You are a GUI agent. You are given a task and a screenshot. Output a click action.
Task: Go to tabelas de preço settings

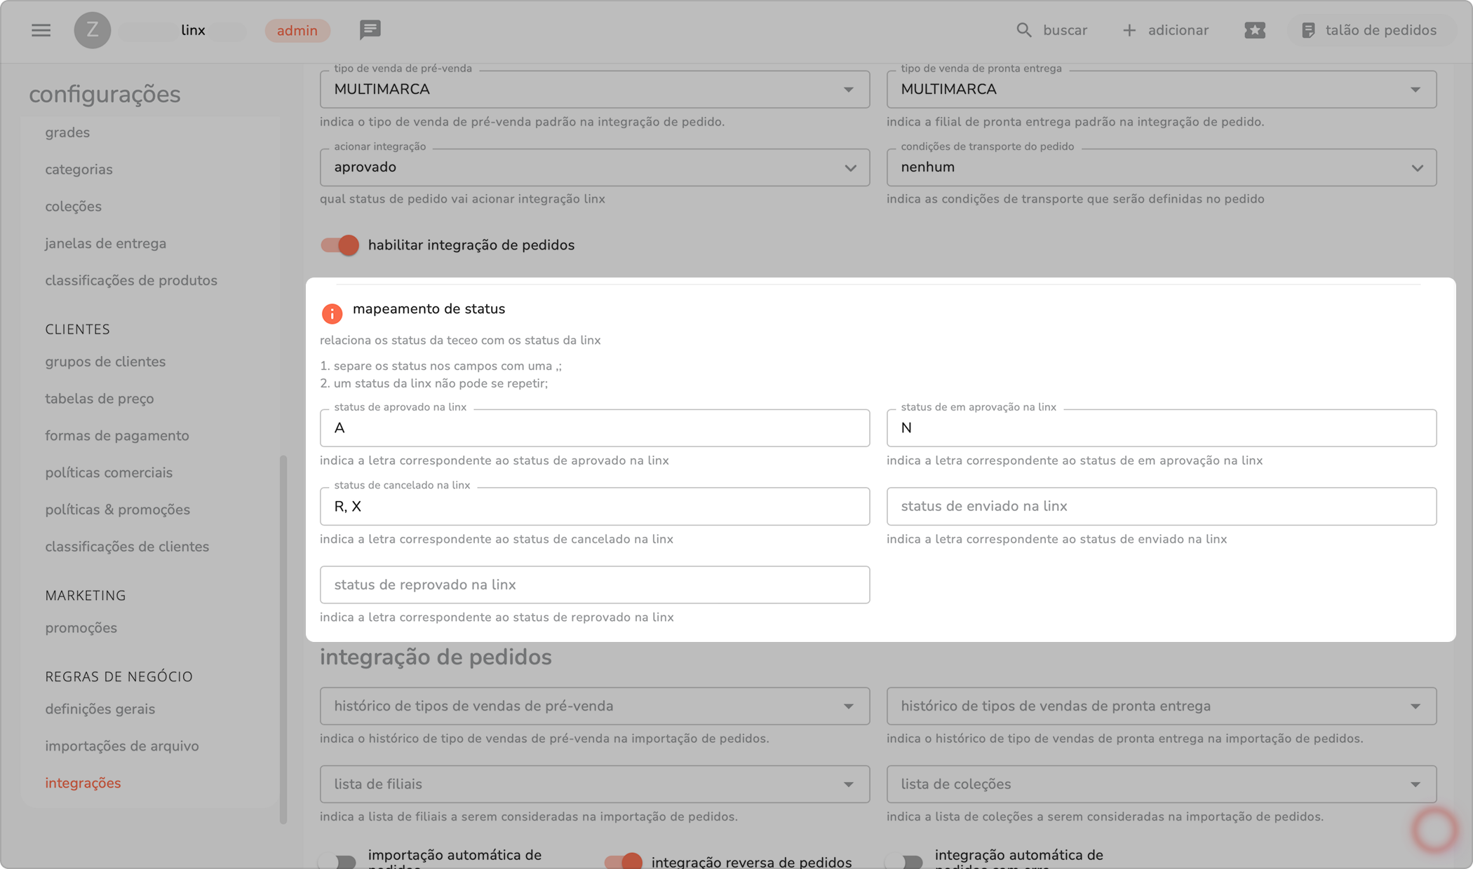pyautogui.click(x=100, y=399)
